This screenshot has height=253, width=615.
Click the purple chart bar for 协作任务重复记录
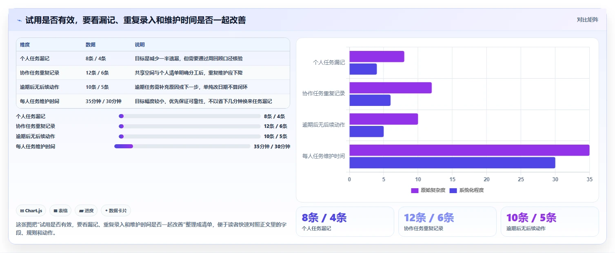(391, 88)
